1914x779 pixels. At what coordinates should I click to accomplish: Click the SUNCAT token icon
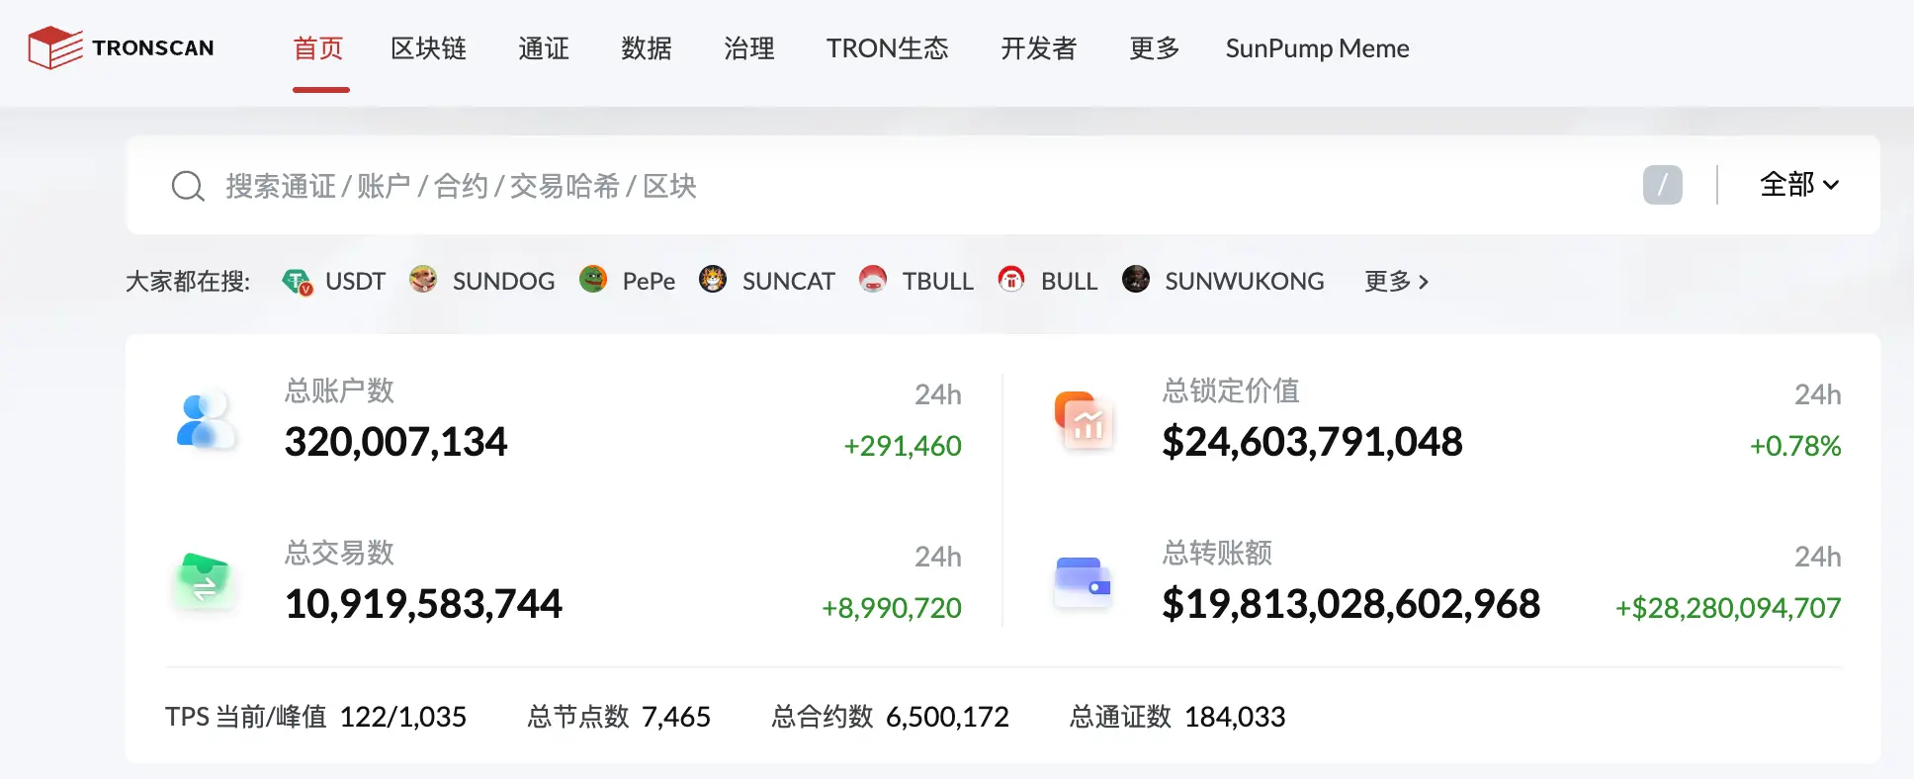713,280
